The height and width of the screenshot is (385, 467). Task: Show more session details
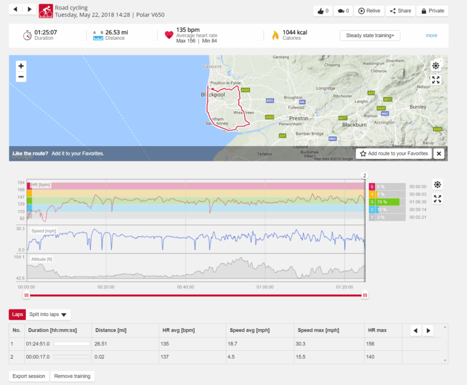point(431,36)
